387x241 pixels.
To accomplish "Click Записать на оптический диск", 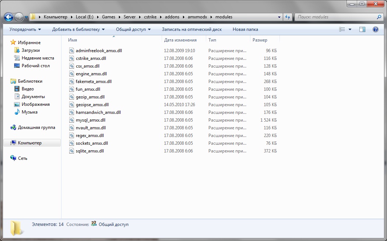I will (192, 29).
